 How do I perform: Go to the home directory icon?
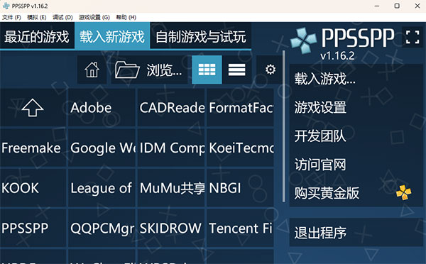click(92, 70)
